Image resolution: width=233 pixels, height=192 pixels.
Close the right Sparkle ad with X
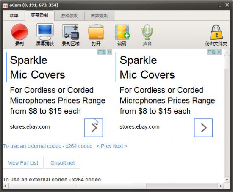coord(219,52)
